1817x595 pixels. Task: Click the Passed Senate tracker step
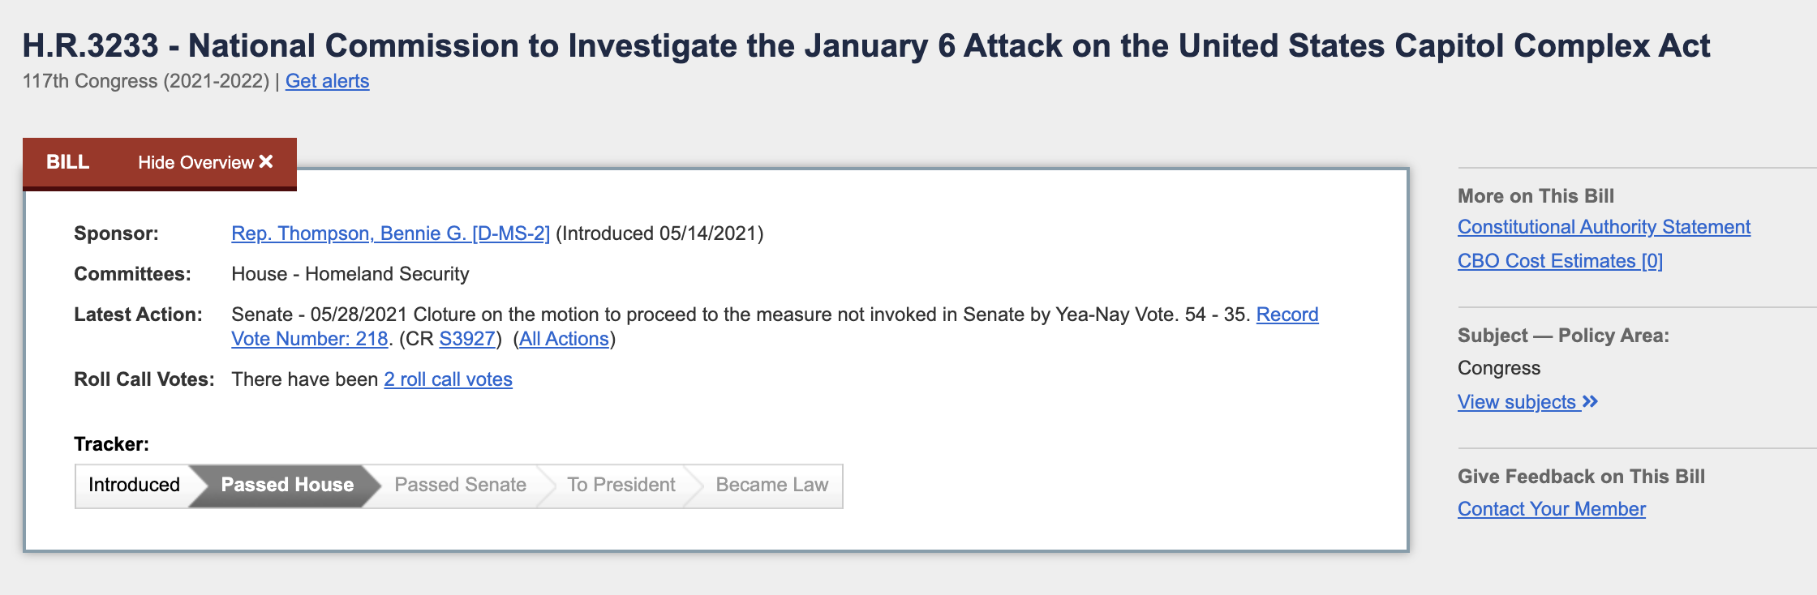(460, 485)
